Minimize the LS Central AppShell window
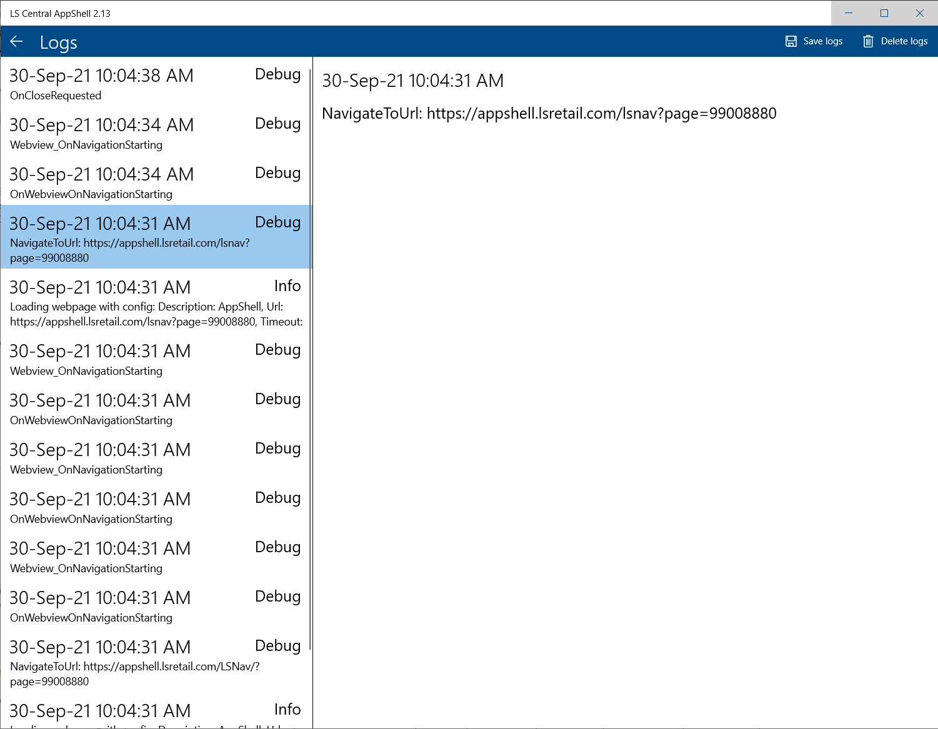938x729 pixels. [x=849, y=13]
